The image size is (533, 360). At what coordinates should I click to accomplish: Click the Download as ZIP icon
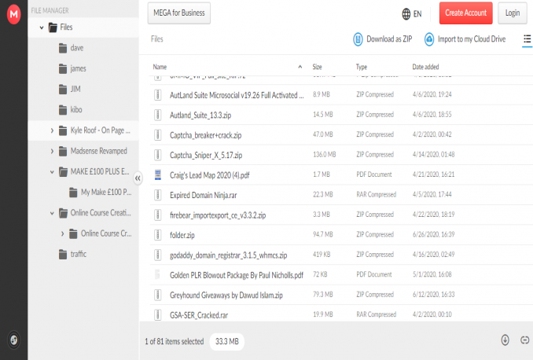point(358,39)
